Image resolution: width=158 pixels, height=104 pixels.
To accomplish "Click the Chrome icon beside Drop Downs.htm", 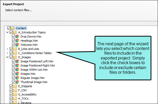I will tap(17, 36).
